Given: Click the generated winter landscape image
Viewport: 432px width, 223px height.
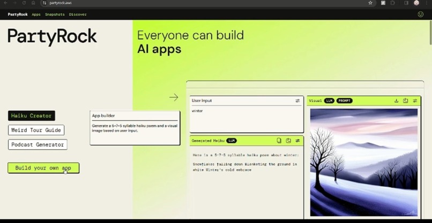Looking at the screenshot, I should click(x=364, y=162).
